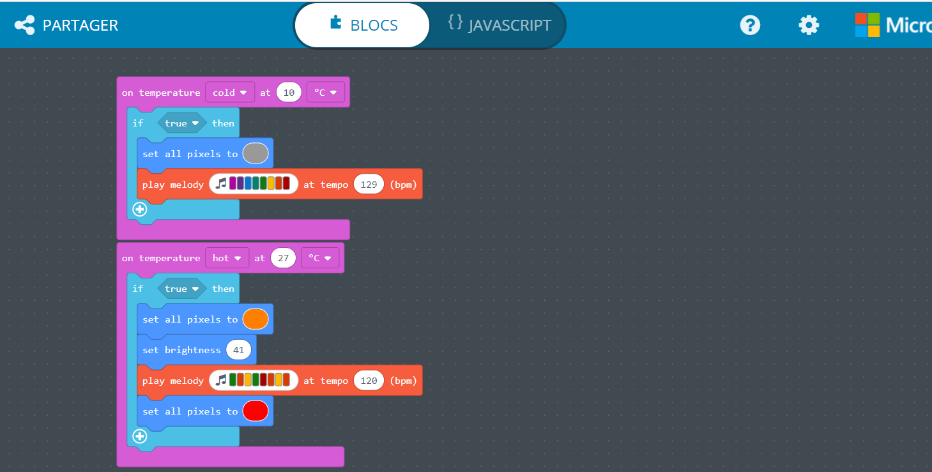This screenshot has width=932, height=472.
Task: Click "(bpm)" text after tempo 120
Action: coord(403,381)
